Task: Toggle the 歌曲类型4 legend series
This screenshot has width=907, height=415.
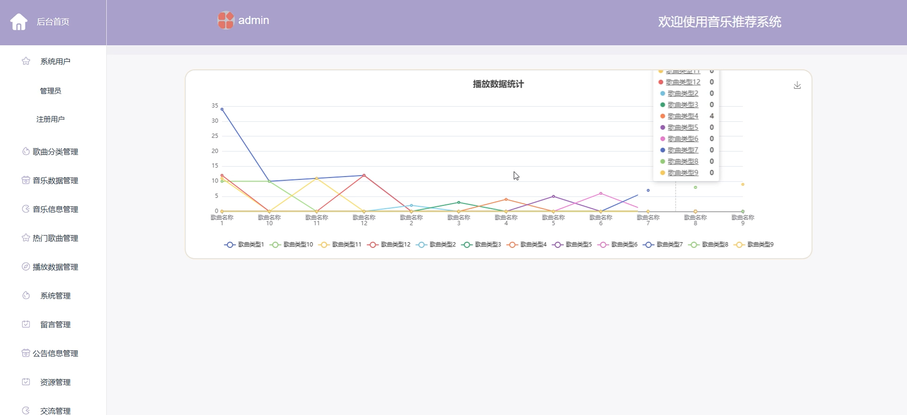Action: pyautogui.click(x=526, y=245)
